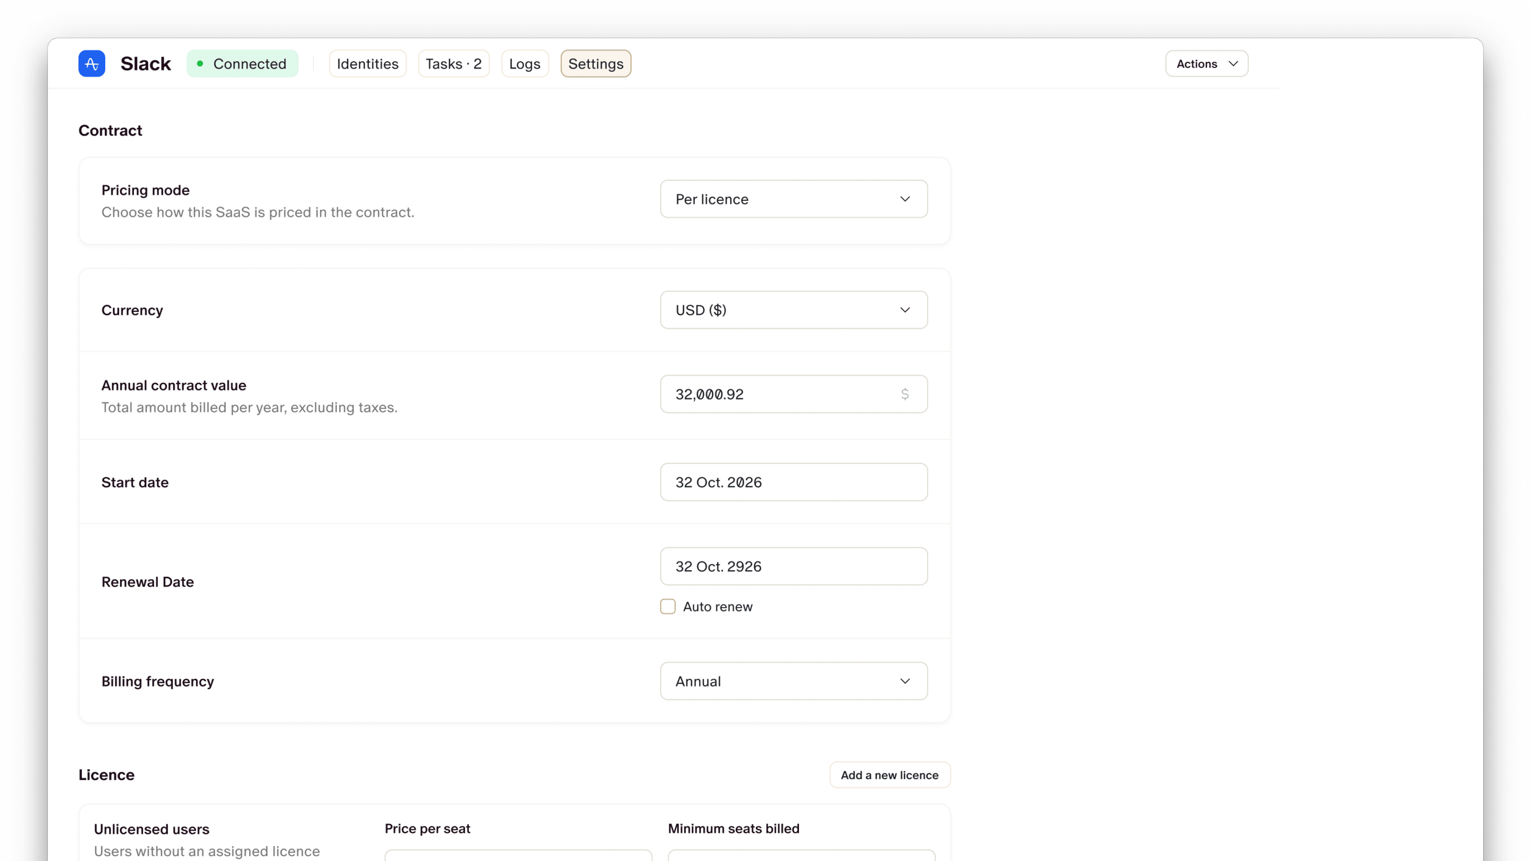Click the Minimum seats billed label
The image size is (1531, 861).
pos(734,829)
